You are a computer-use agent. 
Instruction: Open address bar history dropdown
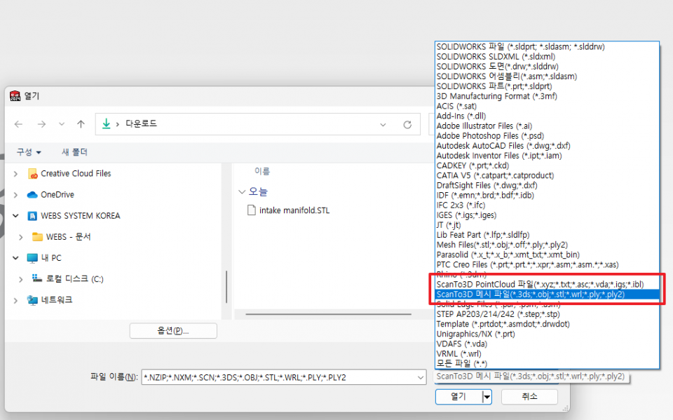(383, 125)
